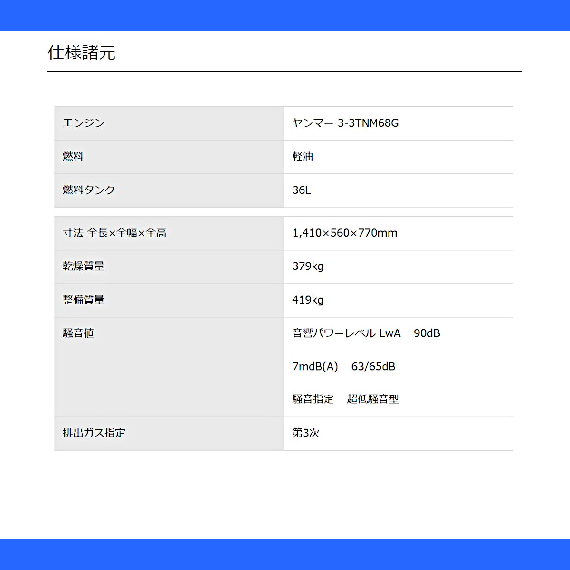Click the 36L tank capacity value

tap(302, 190)
